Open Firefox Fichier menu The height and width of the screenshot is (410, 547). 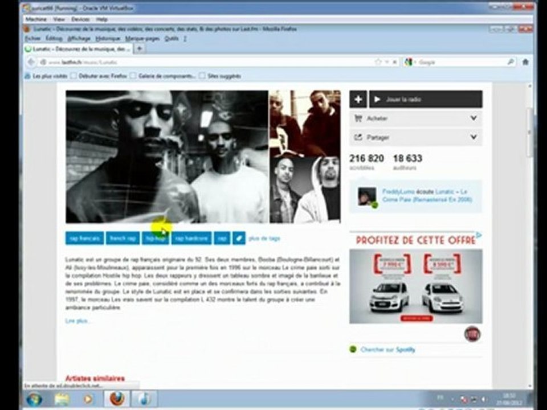click(33, 38)
